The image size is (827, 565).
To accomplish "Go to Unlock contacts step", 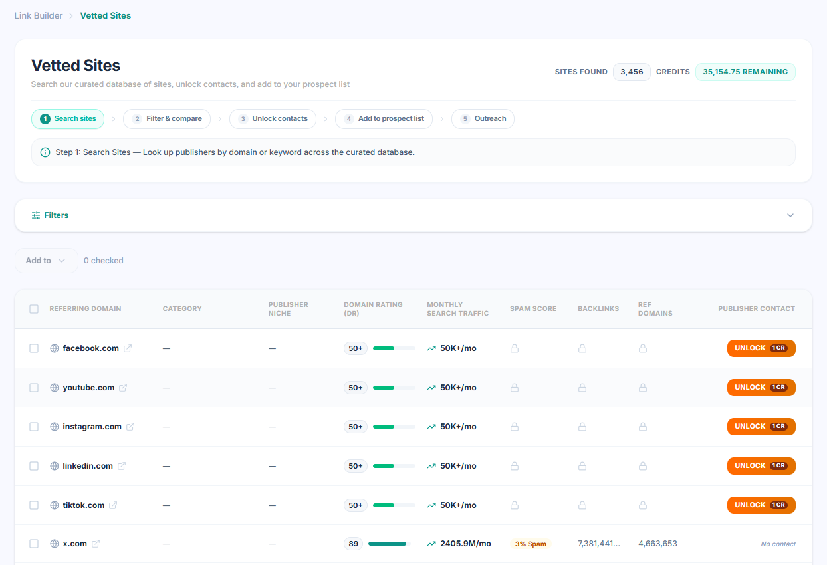I will pyautogui.click(x=273, y=119).
